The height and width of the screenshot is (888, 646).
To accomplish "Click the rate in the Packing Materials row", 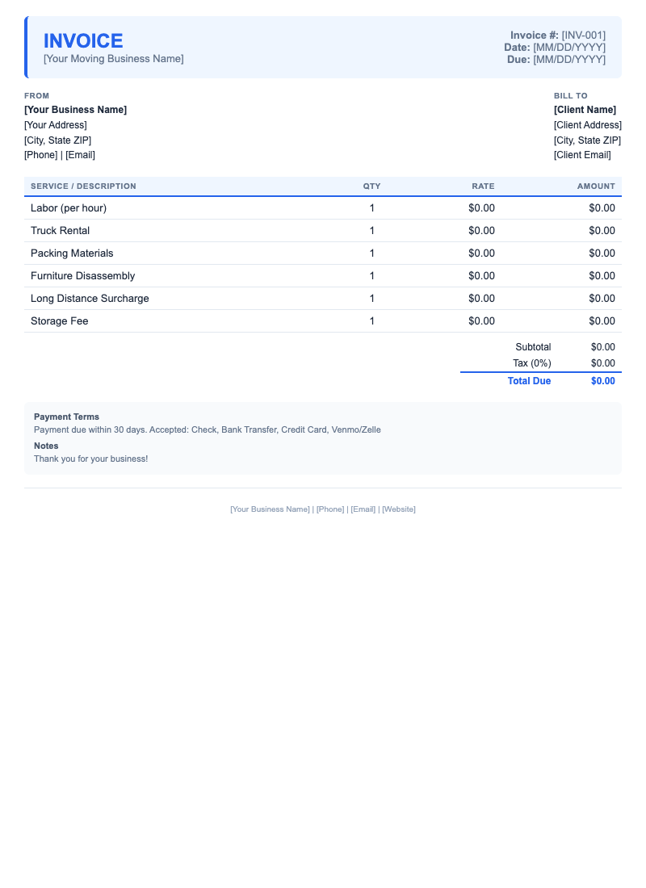I will (x=481, y=253).
